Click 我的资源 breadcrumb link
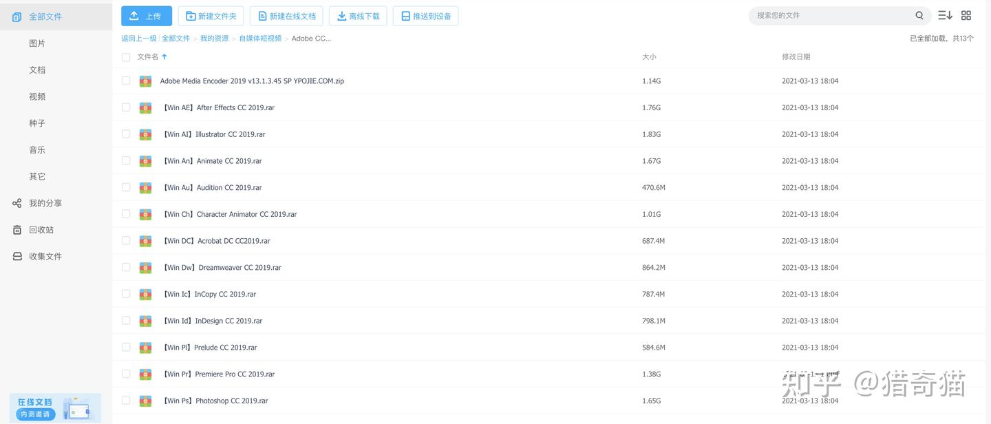The width and height of the screenshot is (991, 424). pos(215,39)
